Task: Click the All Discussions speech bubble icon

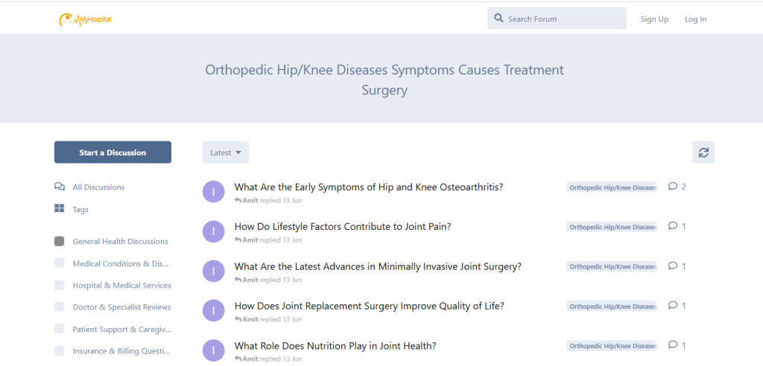Action: (x=60, y=187)
